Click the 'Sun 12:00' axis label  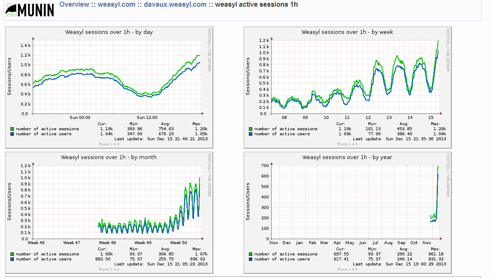[x=147, y=118]
